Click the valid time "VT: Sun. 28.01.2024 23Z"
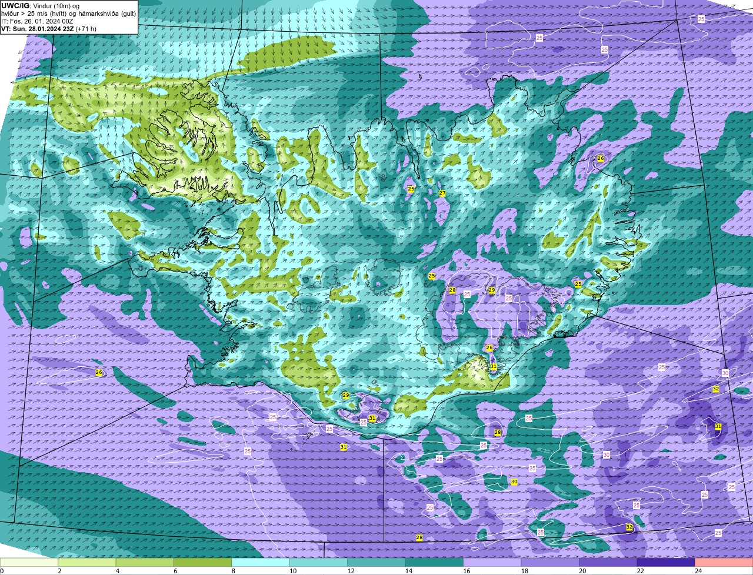The width and height of the screenshot is (753, 575). click(x=38, y=28)
